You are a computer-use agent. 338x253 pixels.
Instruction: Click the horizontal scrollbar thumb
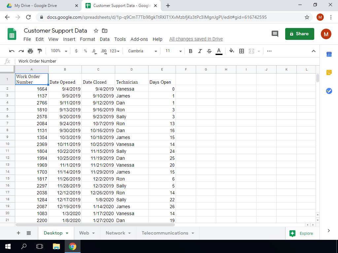point(95,225)
